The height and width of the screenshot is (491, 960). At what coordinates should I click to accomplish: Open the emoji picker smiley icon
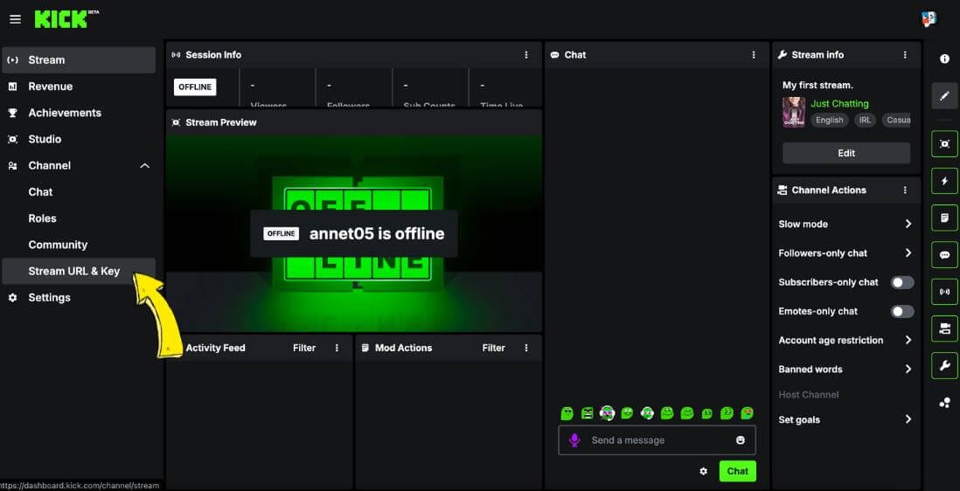[741, 439]
